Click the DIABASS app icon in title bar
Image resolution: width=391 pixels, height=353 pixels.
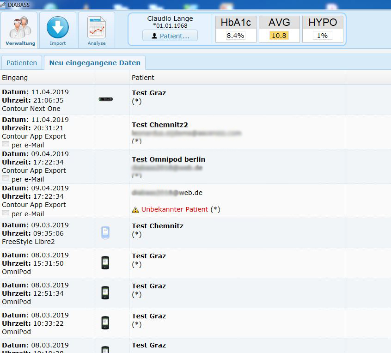[x=2, y=5]
